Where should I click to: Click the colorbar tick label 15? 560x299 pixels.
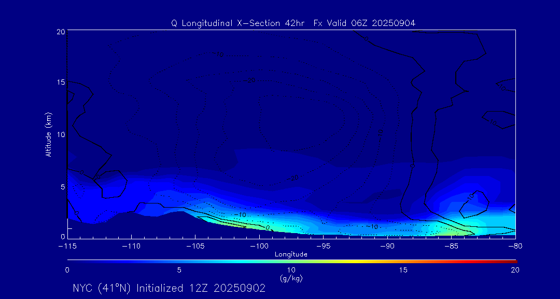click(403, 270)
